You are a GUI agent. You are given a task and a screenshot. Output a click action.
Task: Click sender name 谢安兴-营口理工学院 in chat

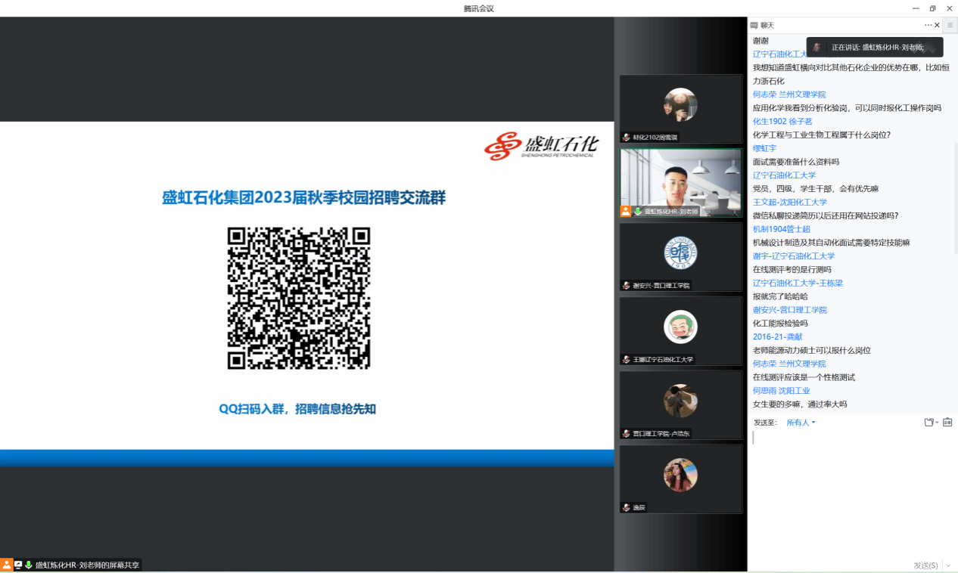click(x=790, y=310)
